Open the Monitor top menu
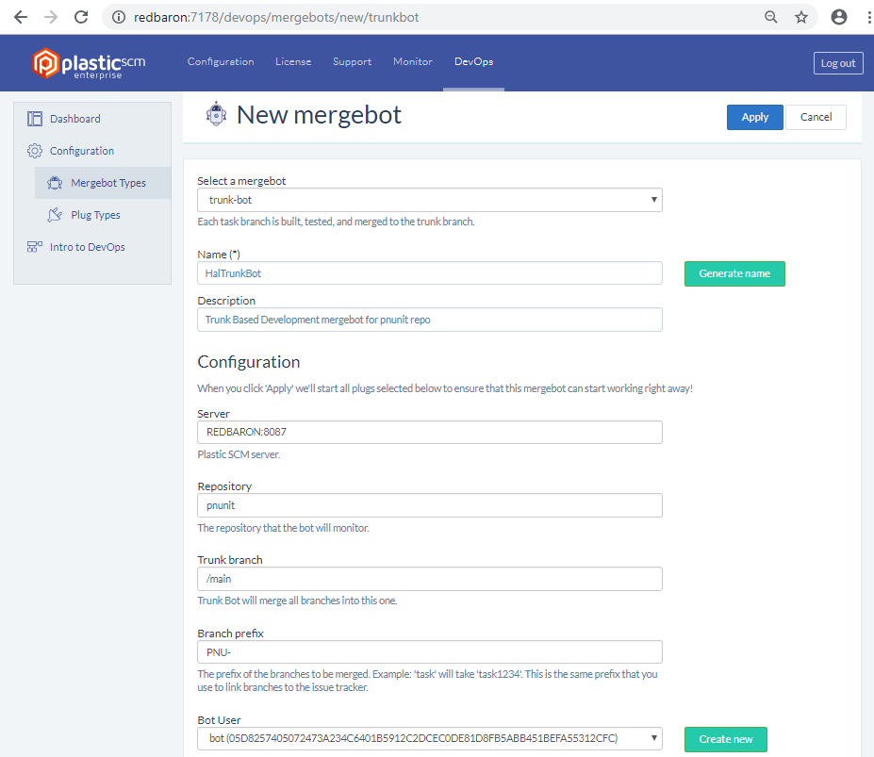Image resolution: width=874 pixels, height=757 pixels. click(x=413, y=62)
